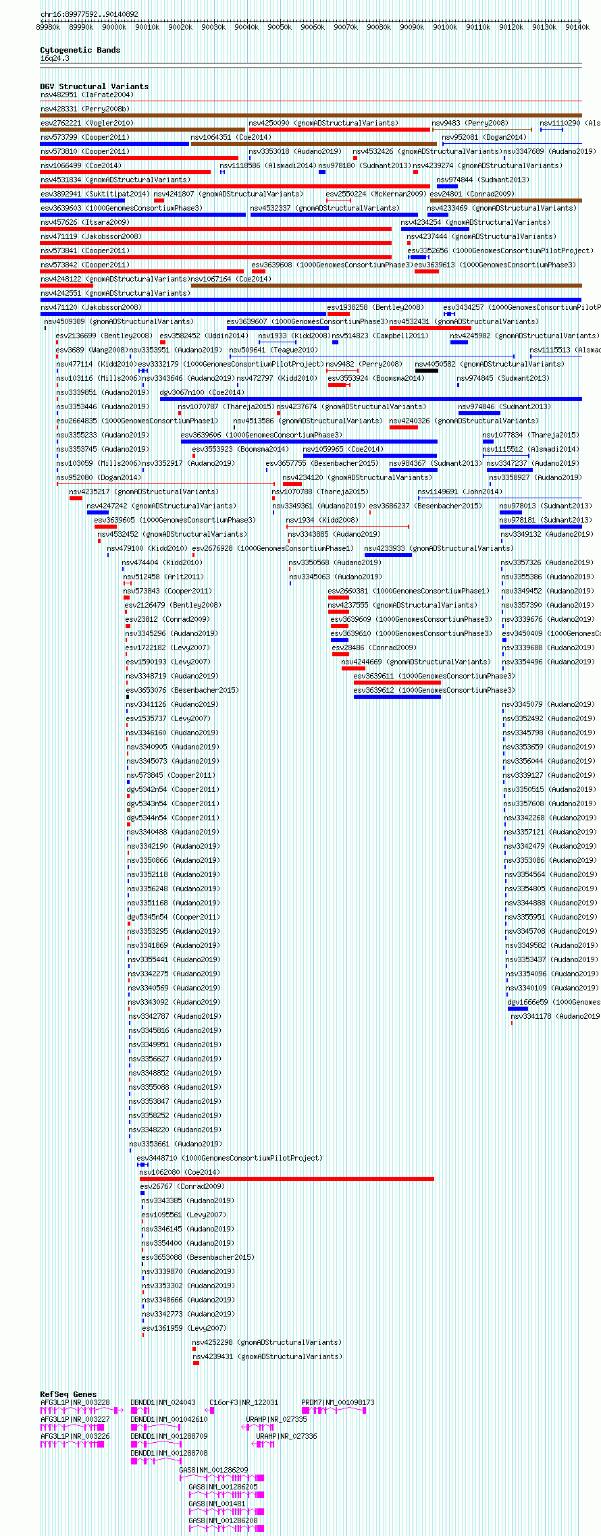
Task: Open C16orf3 NR_122031 gene
Action: [x=244, y=1402]
